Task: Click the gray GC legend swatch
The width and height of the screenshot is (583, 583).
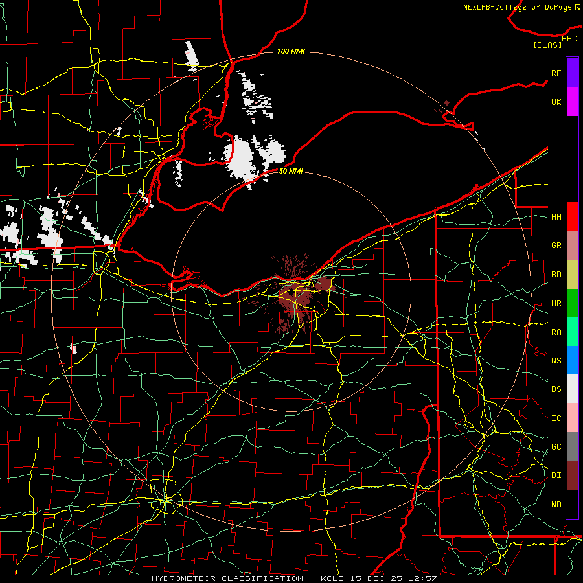Action: click(x=572, y=446)
